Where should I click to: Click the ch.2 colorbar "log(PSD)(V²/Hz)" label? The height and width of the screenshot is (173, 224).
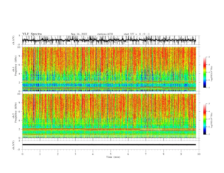[x=212, y=120]
